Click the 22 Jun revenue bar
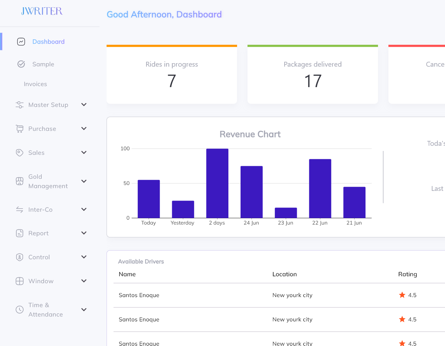 tap(320, 188)
